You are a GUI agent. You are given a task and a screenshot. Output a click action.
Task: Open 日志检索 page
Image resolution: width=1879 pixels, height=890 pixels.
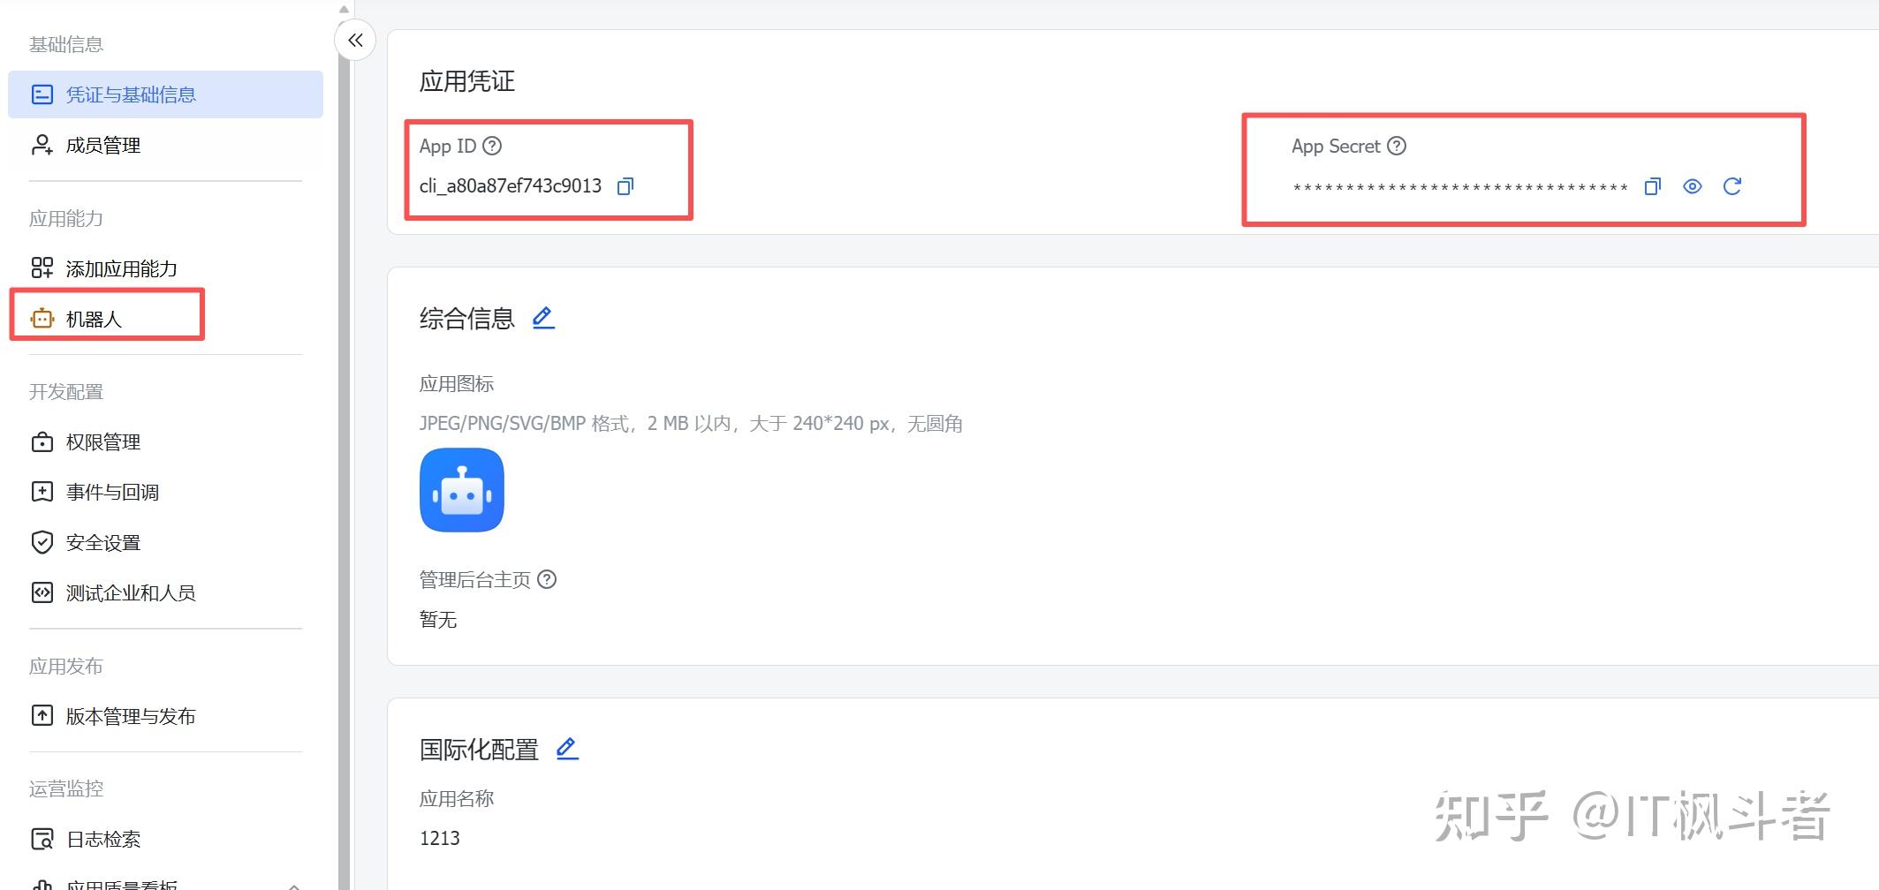[102, 839]
